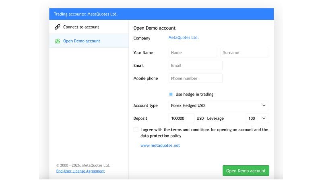The image size is (322, 181).
Task: Focus the Name input field
Action: 193,53
